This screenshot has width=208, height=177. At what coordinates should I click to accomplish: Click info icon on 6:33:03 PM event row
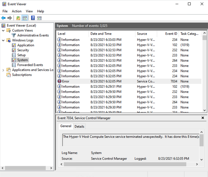pos(59,40)
